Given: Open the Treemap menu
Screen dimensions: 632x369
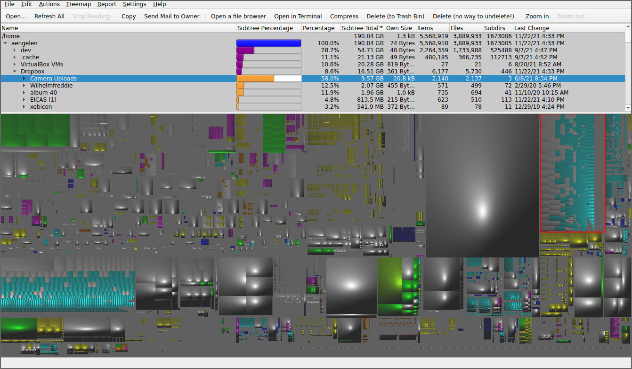Looking at the screenshot, I should coord(78,4).
